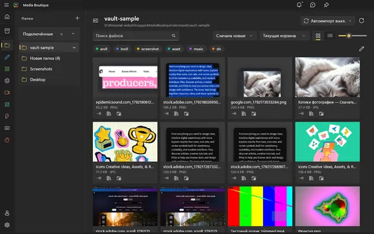Switch to list view mode
Viewport: 374px width, 234px height.
tap(330, 36)
